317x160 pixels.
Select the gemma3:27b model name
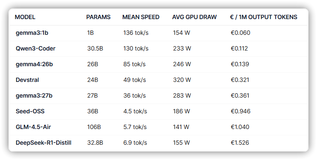point(34,95)
